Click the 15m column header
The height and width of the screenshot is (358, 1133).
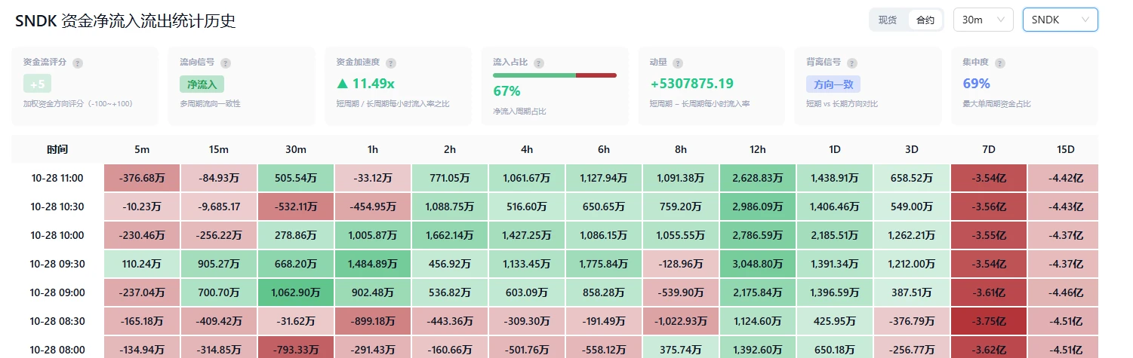click(219, 149)
